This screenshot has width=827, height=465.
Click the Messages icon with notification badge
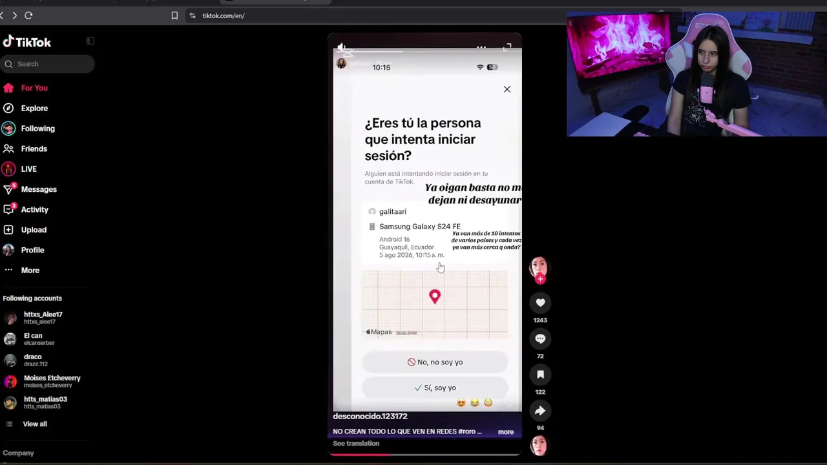click(8, 189)
